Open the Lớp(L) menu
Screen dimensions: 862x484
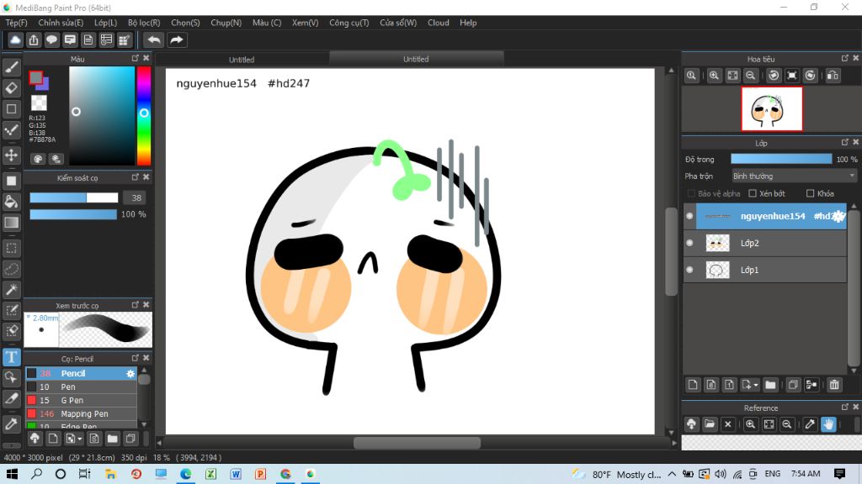[105, 23]
